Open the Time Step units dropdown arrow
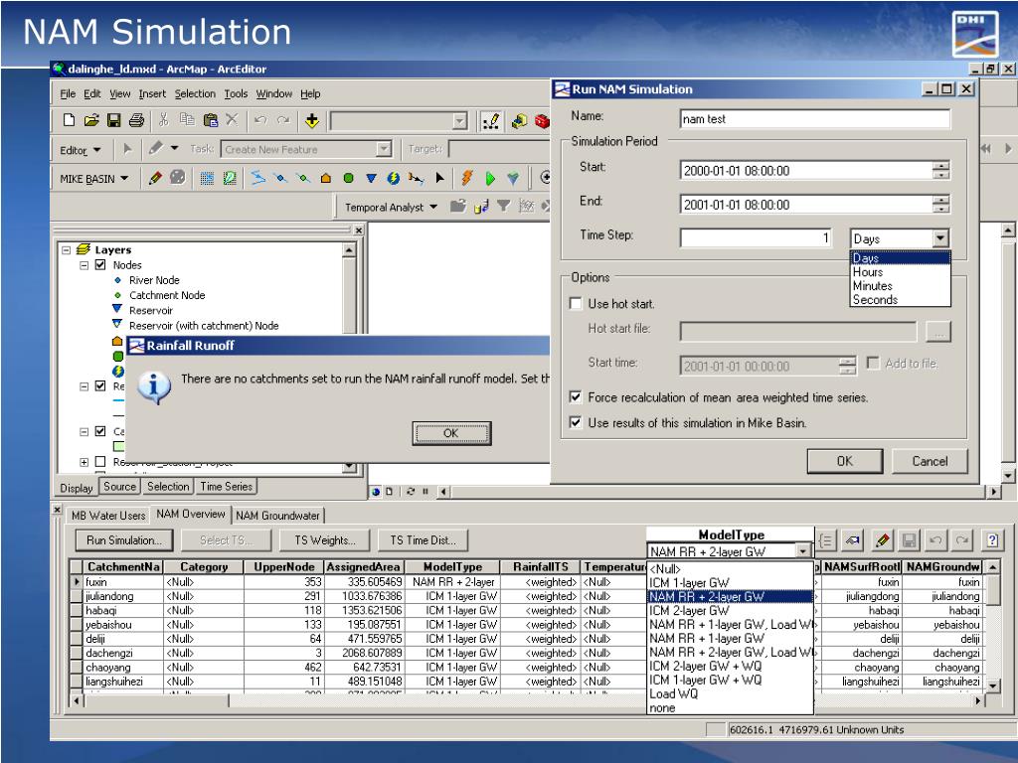This screenshot has width=1018, height=763. 940,238
